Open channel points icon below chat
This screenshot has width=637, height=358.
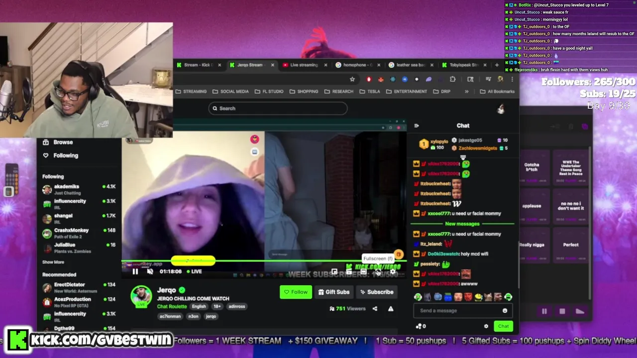point(419,326)
